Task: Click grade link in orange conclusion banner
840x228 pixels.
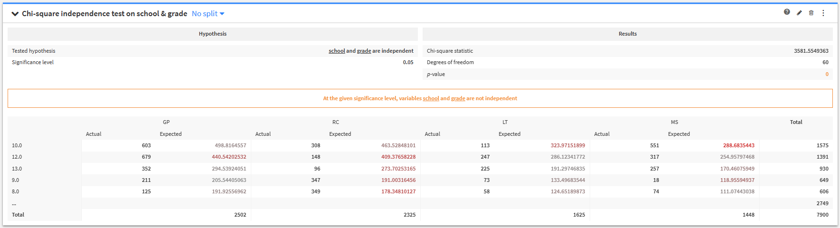Action: [458, 98]
